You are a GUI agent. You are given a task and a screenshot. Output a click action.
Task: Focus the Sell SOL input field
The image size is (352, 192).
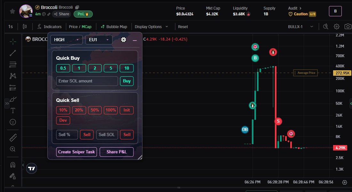[107, 134]
